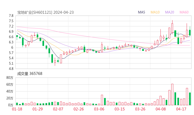Viewport: 194px width, 115px height.
Task: Click the green volume bar after the 03-06 spike
Action: click(105, 102)
